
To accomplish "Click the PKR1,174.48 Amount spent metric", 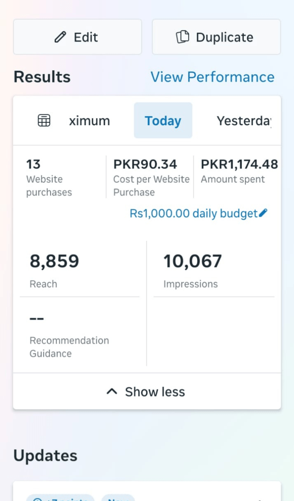I will coord(239,171).
